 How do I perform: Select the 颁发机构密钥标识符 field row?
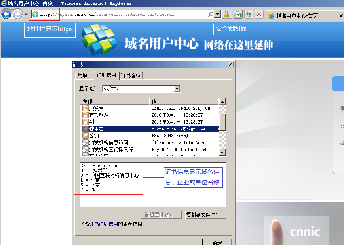(x=150, y=149)
